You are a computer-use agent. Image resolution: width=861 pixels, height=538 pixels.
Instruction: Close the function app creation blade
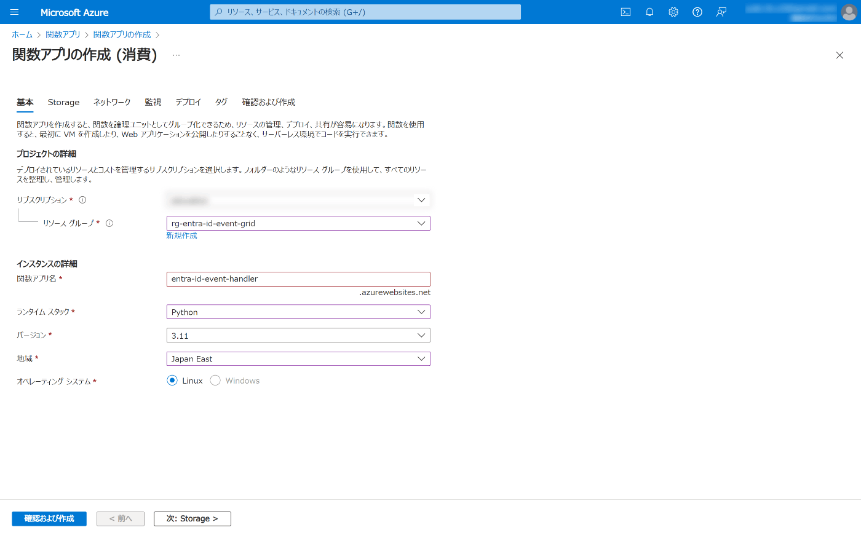click(839, 55)
